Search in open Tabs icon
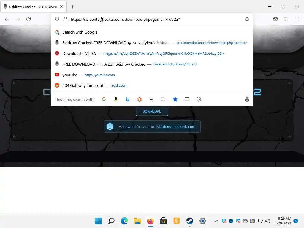The image size is (304, 228). (187, 99)
